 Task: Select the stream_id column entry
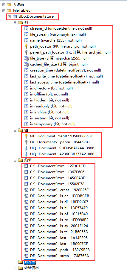tap(61, 28)
